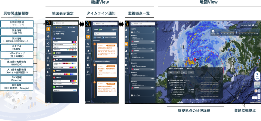Open alert bell icon in timeline panel sidebar
This screenshot has height=121, width=261.
click(88, 51)
